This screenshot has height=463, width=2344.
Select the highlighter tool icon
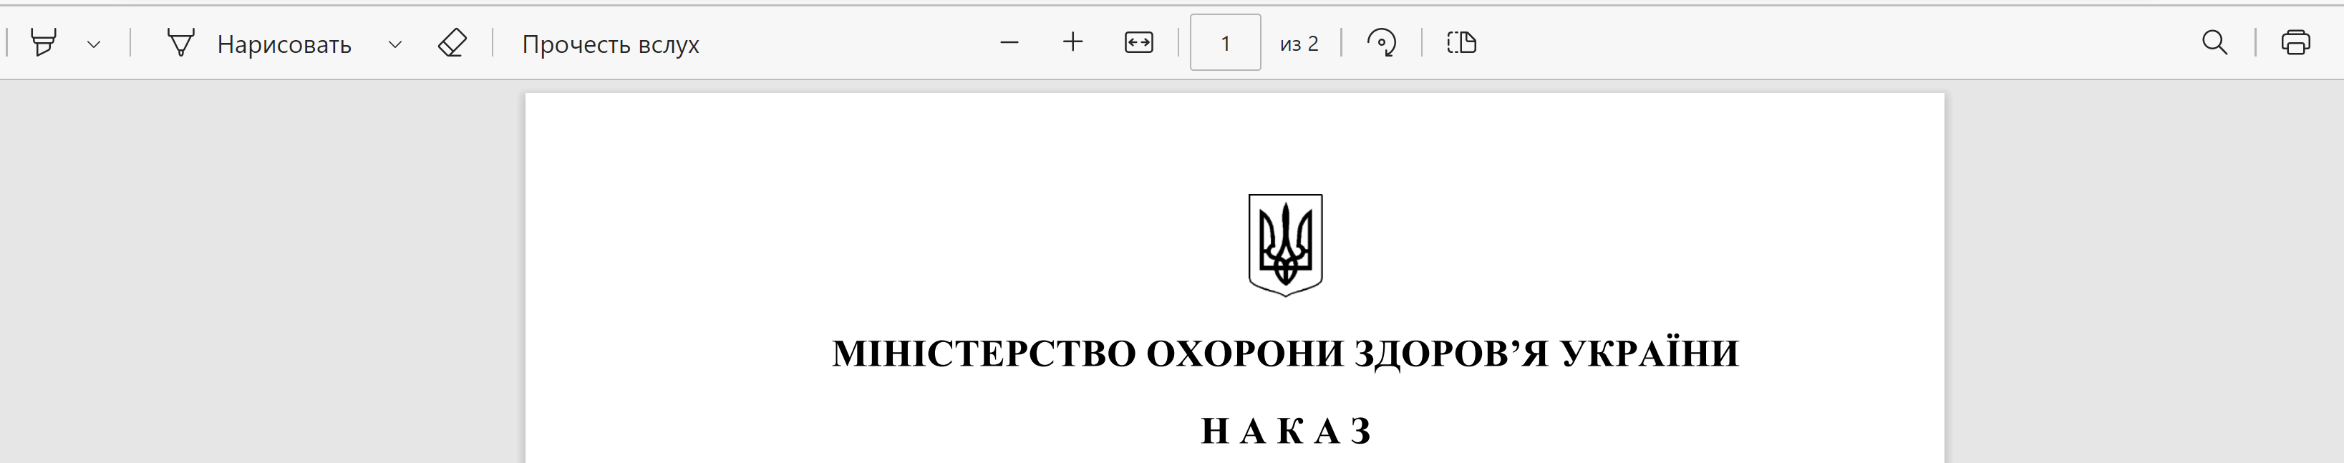(44, 43)
